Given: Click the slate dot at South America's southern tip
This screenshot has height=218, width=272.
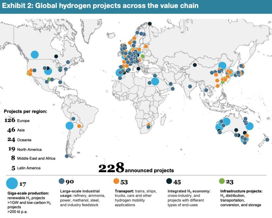Looking at the screenshot, I should pyautogui.click(x=67, y=156).
